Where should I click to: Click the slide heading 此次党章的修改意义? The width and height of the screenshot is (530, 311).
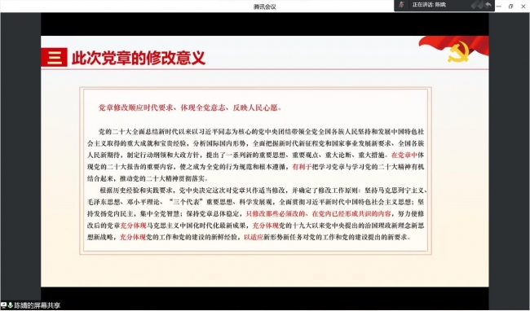click(x=139, y=58)
